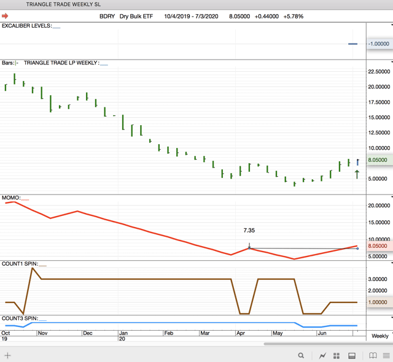Click the red 8.05000 MOMO scale tag
Screen dimensions: 393x362
click(379, 246)
